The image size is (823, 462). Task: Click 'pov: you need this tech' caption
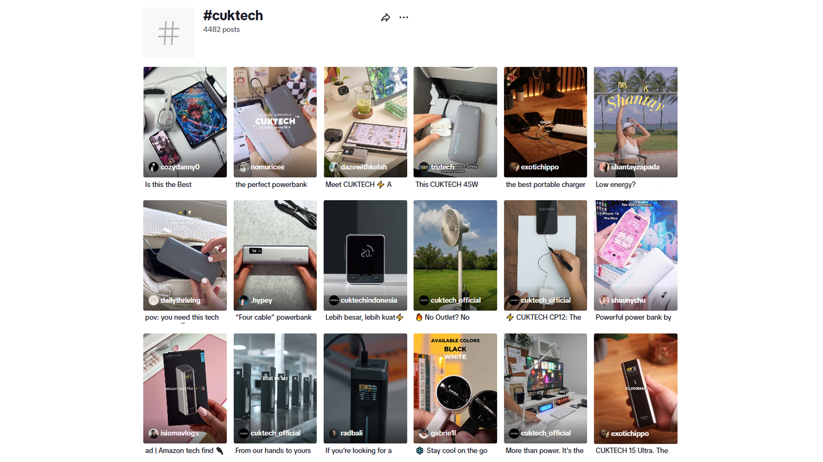[182, 317]
